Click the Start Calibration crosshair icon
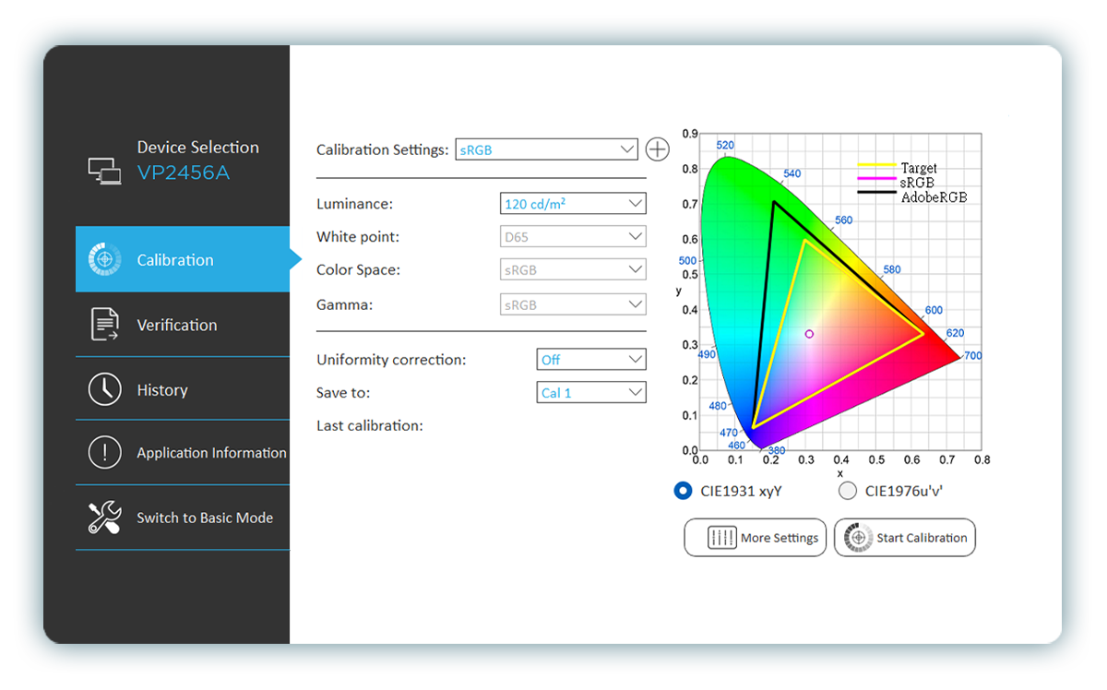The width and height of the screenshot is (1107, 690). tap(858, 538)
